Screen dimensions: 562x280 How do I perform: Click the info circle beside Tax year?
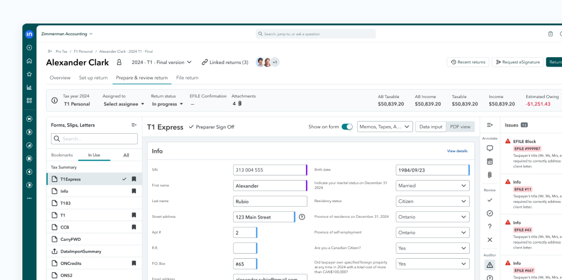click(x=54, y=100)
